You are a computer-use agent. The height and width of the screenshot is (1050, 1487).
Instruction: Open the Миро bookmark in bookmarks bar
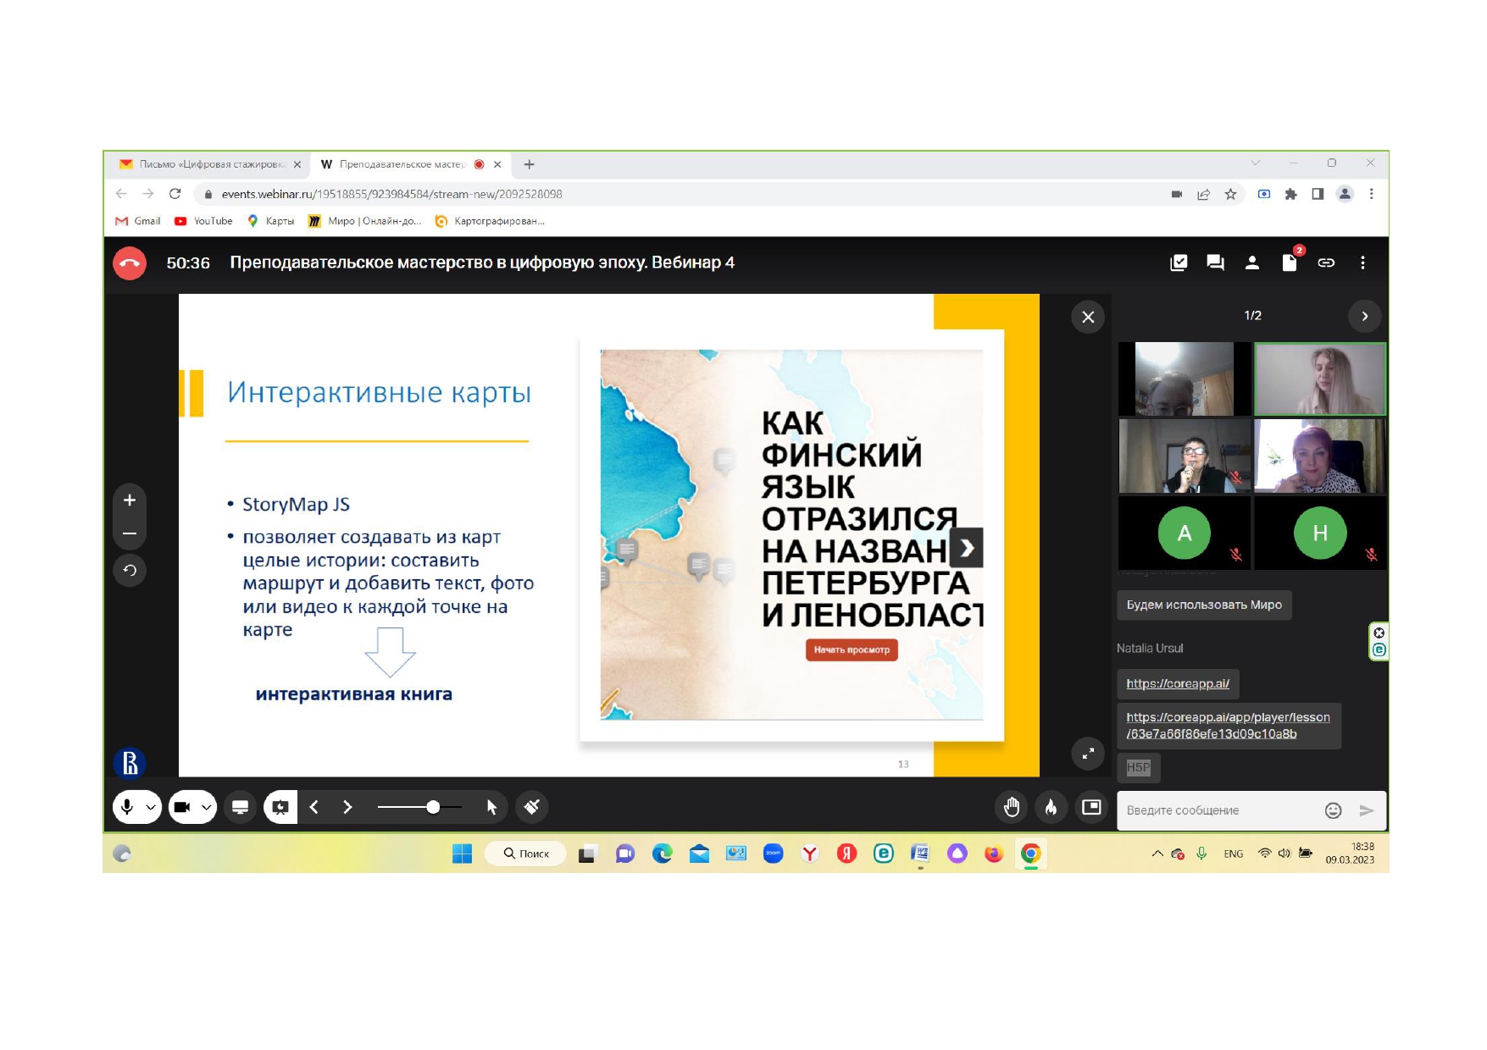tap(364, 221)
